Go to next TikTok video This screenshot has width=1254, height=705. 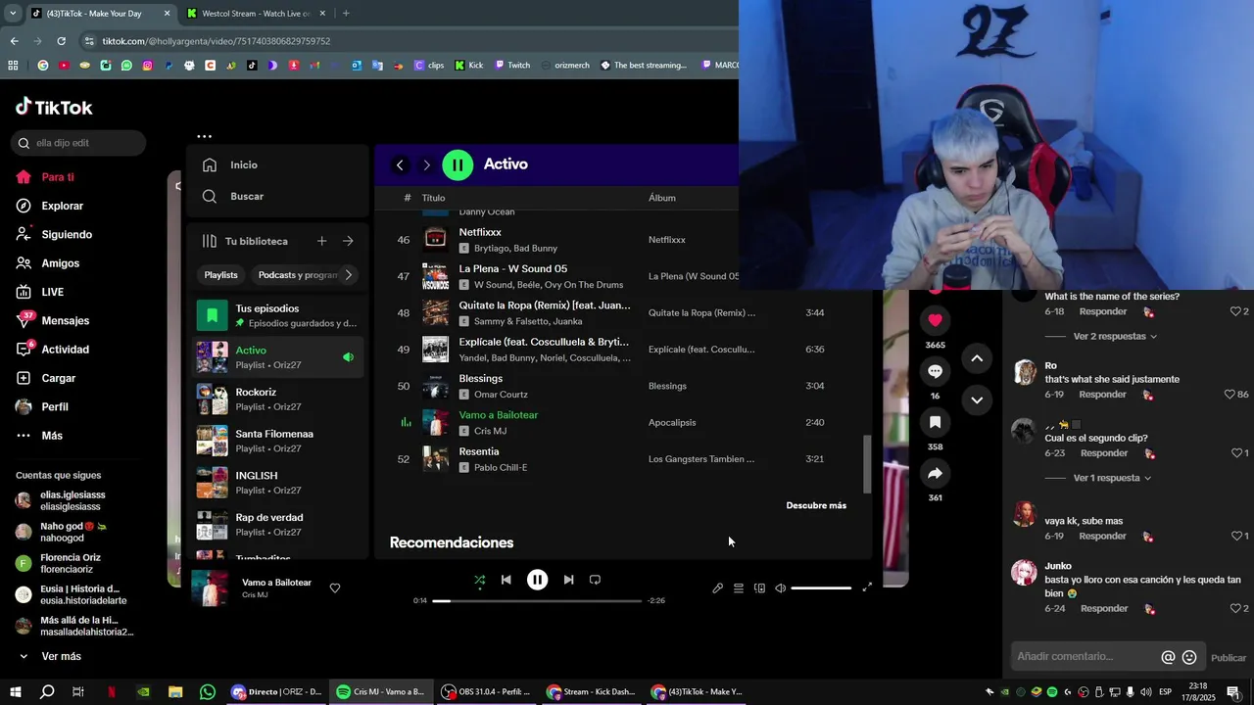pos(977,399)
